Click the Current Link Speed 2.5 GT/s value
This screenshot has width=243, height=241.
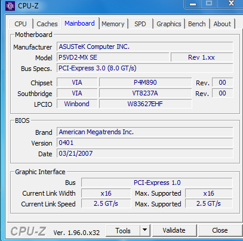pyautogui.click(x=106, y=204)
